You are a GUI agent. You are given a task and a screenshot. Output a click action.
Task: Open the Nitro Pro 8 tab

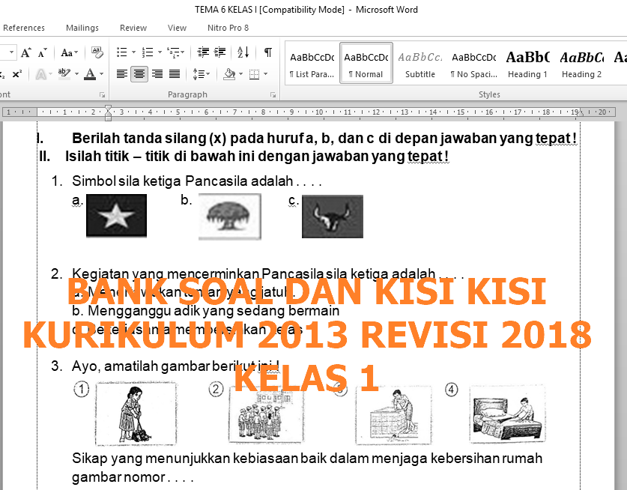pos(227,28)
